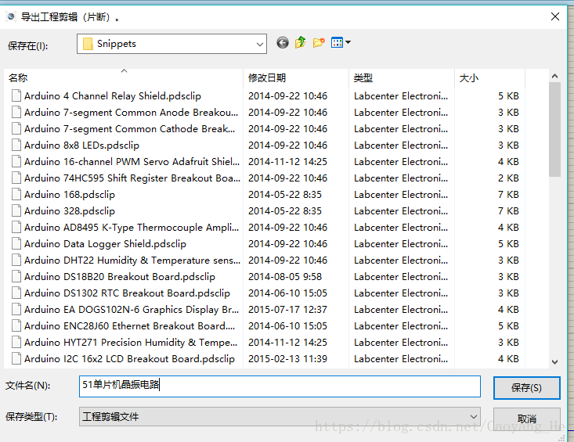
Task: Click file icon of Arduino 8x8 LEDs.pdsclip
Action: pos(16,145)
